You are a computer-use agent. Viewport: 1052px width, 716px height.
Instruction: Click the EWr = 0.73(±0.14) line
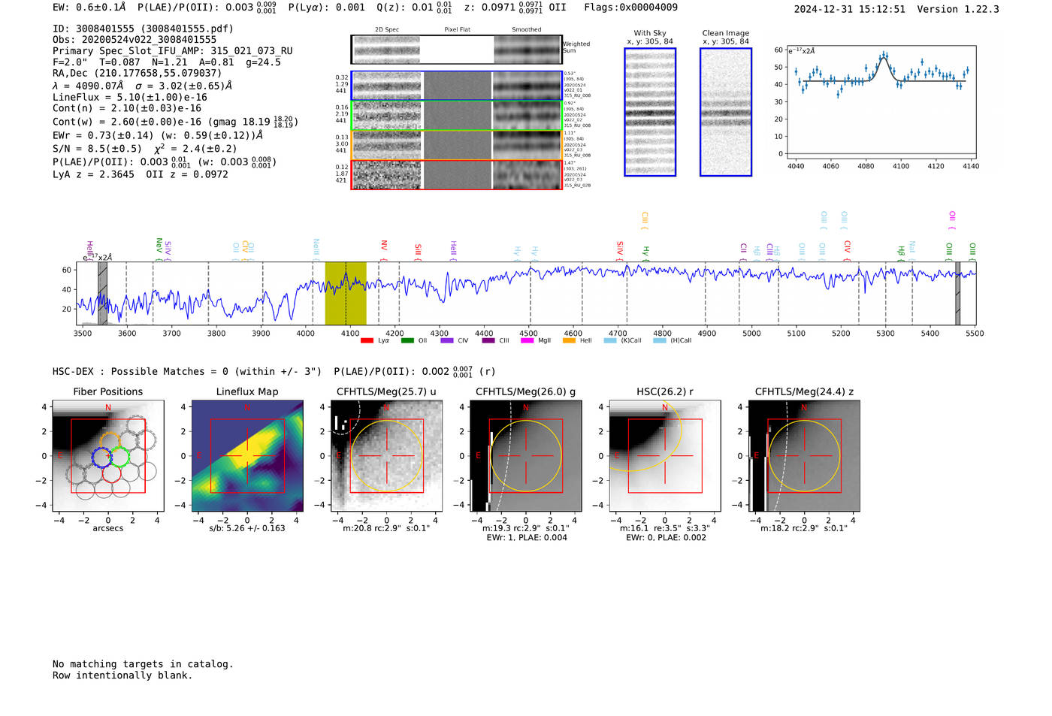pyautogui.click(x=158, y=135)
